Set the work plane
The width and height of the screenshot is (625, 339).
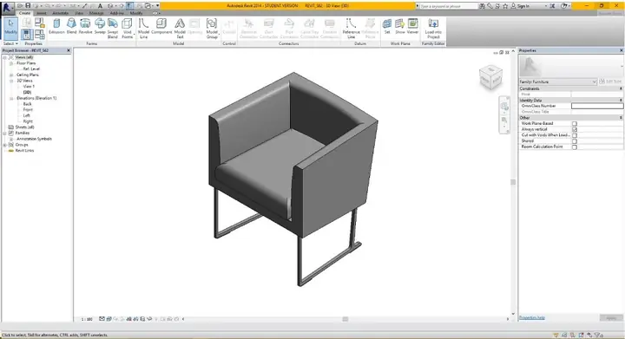coord(387,26)
